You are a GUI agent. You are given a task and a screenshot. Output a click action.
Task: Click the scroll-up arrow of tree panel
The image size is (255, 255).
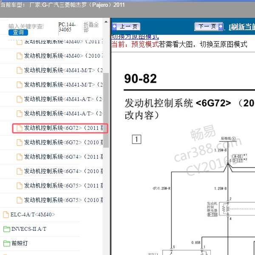coord(106,22)
